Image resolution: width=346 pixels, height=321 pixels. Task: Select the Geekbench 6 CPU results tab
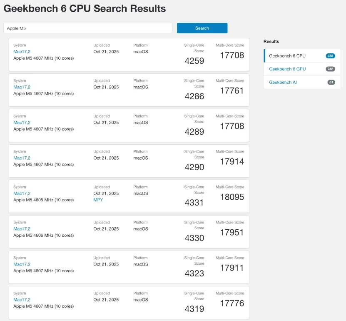click(x=302, y=56)
